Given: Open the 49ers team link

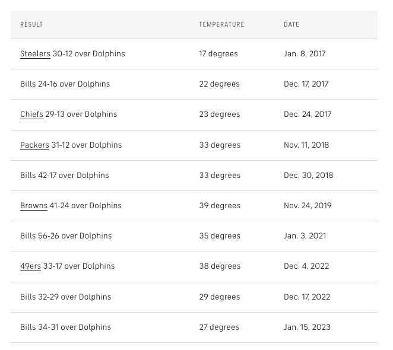Looking at the screenshot, I should 30,266.
